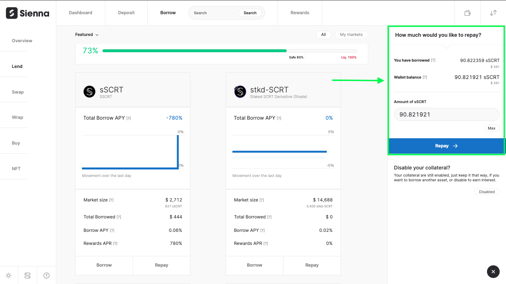
Task: Go to NFT in sidebar
Action: tap(16, 169)
